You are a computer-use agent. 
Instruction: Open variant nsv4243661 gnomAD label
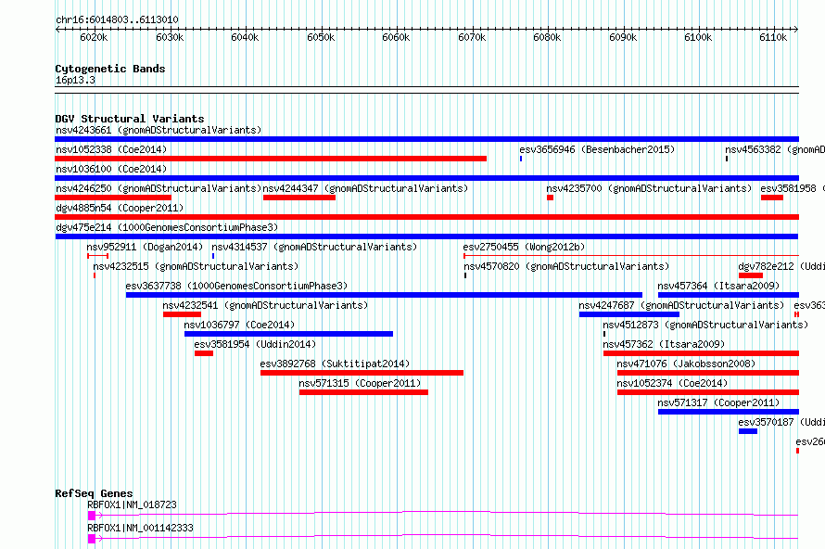(x=159, y=130)
